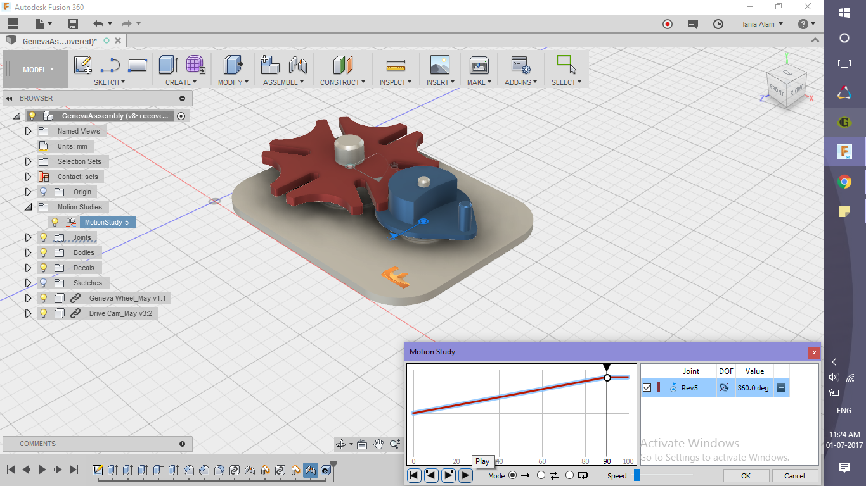866x486 pixels.
Task: Expand the Contact: sets node
Action: [28, 177]
